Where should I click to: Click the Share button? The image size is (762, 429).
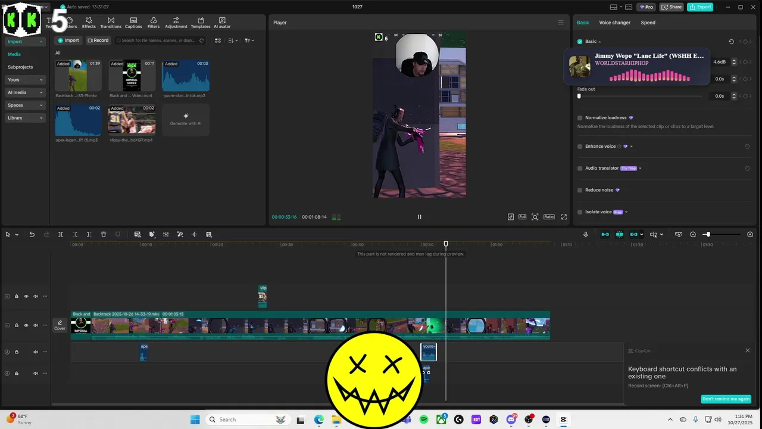672,7
